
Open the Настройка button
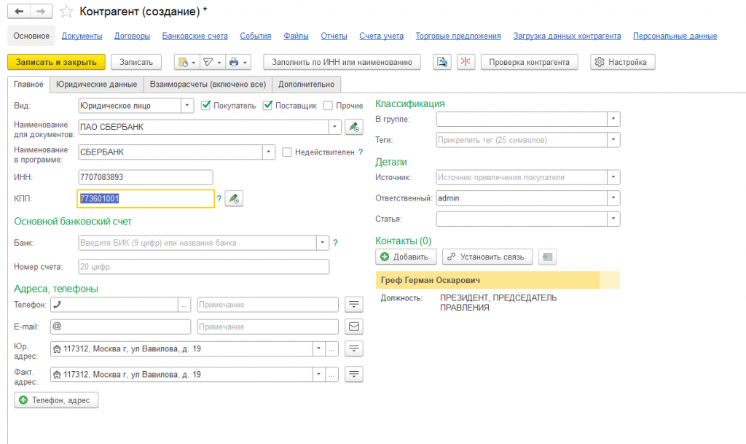(x=622, y=62)
